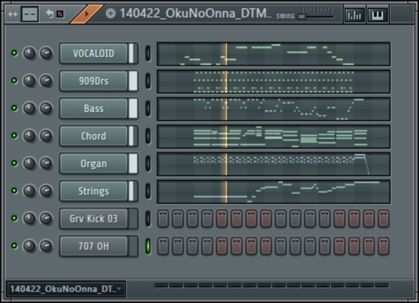Screen dimensions: 419x303
Task: Click the step count box icon
Action: coord(30,14)
